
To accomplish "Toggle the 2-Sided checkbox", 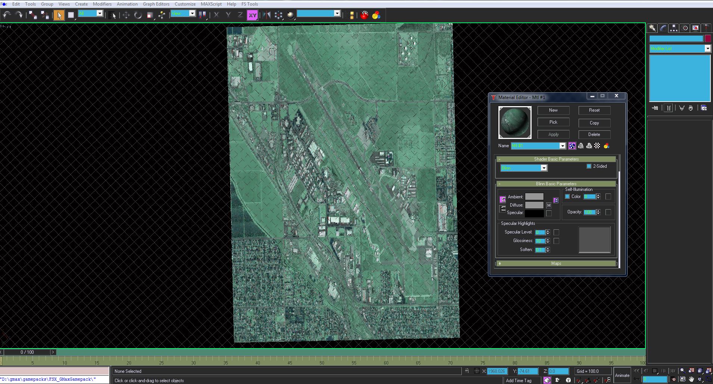I will coord(589,166).
